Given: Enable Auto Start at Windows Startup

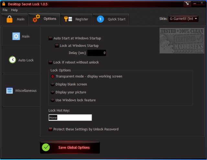Looking at the screenshot, I should 50,38.
